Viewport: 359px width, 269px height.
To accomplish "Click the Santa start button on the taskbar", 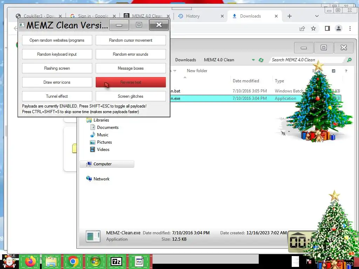I will [9, 261].
